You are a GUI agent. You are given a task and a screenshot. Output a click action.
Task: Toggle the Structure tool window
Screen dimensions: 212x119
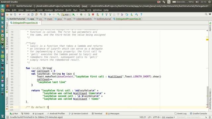[x=7, y=43]
